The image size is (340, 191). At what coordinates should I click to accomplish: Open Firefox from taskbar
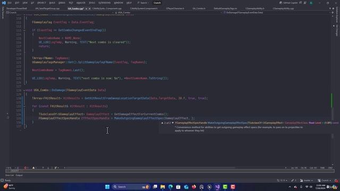click(x=194, y=187)
